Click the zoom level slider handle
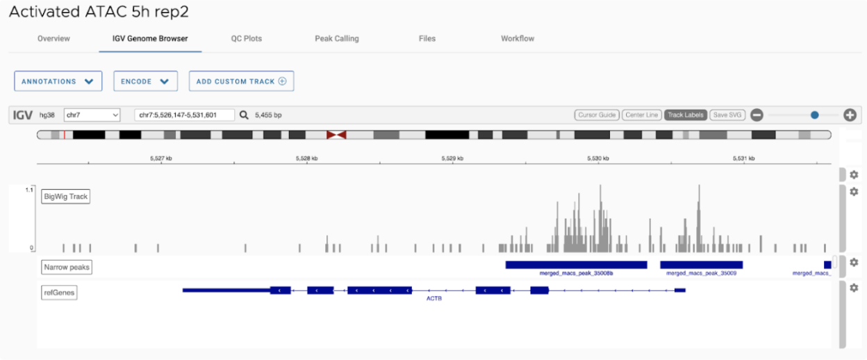 point(815,115)
